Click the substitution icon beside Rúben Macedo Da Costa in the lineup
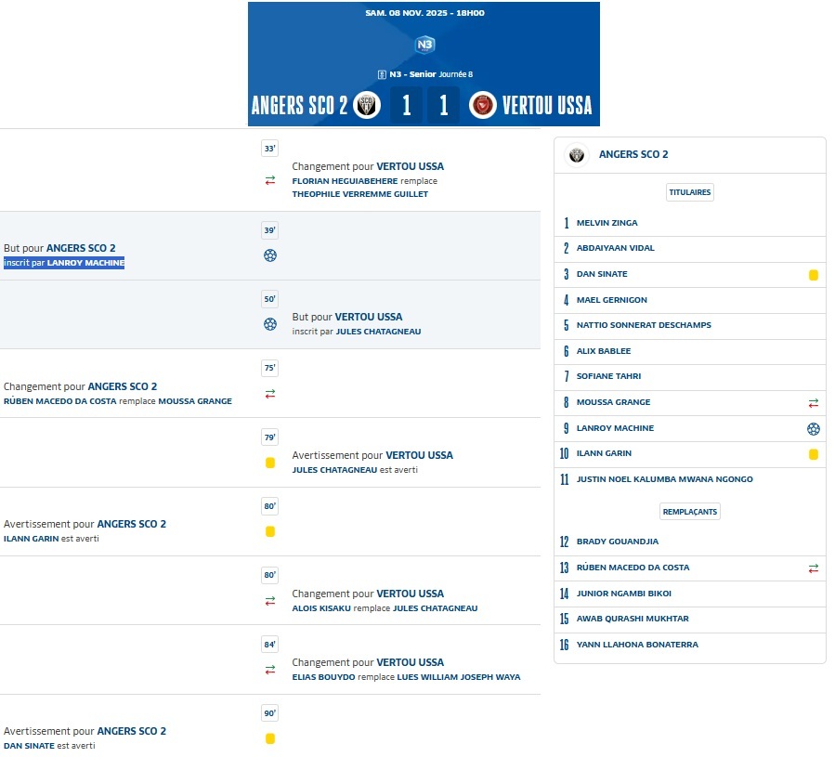 point(813,568)
